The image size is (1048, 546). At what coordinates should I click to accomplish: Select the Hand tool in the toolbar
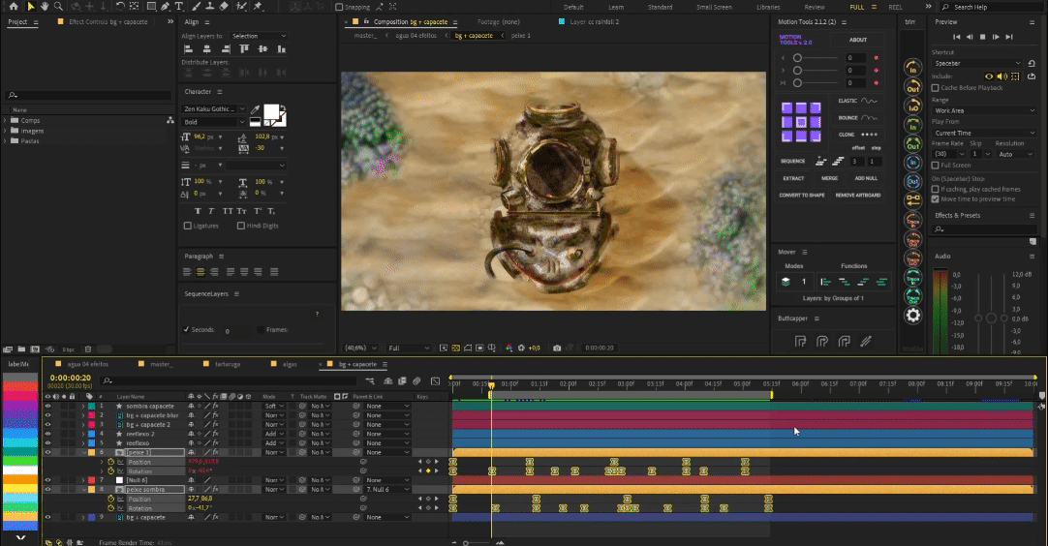[x=46, y=7]
